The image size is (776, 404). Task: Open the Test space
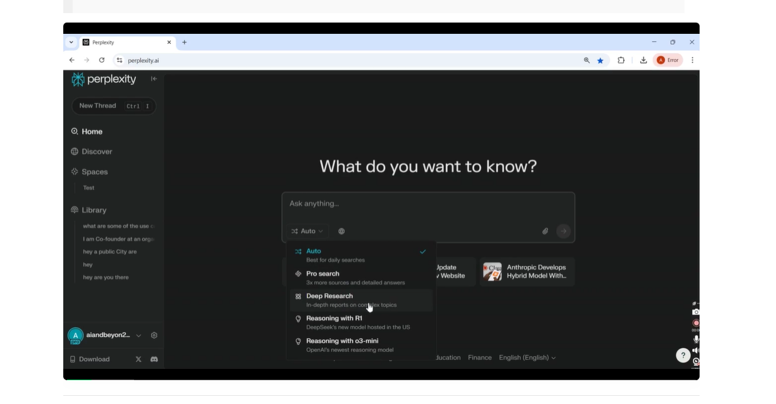[x=89, y=188]
